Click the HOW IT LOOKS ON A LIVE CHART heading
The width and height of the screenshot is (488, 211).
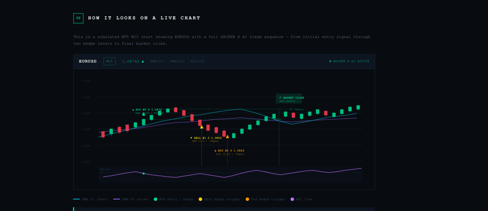pos(144,18)
